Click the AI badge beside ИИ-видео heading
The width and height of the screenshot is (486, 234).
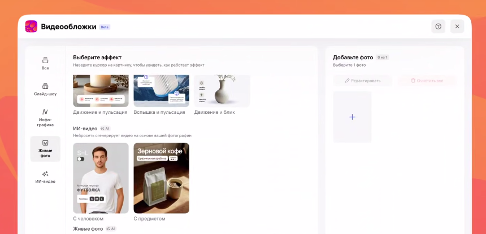tap(105, 129)
